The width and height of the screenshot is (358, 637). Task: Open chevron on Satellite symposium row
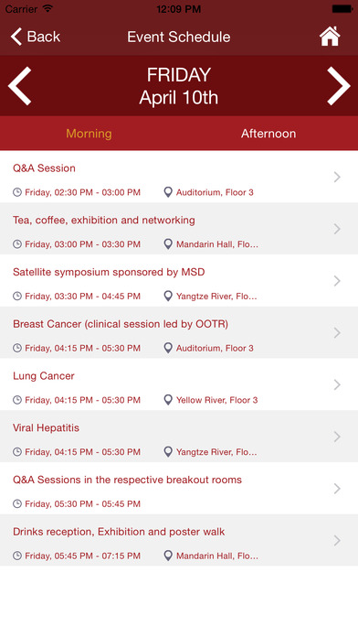tap(337, 281)
